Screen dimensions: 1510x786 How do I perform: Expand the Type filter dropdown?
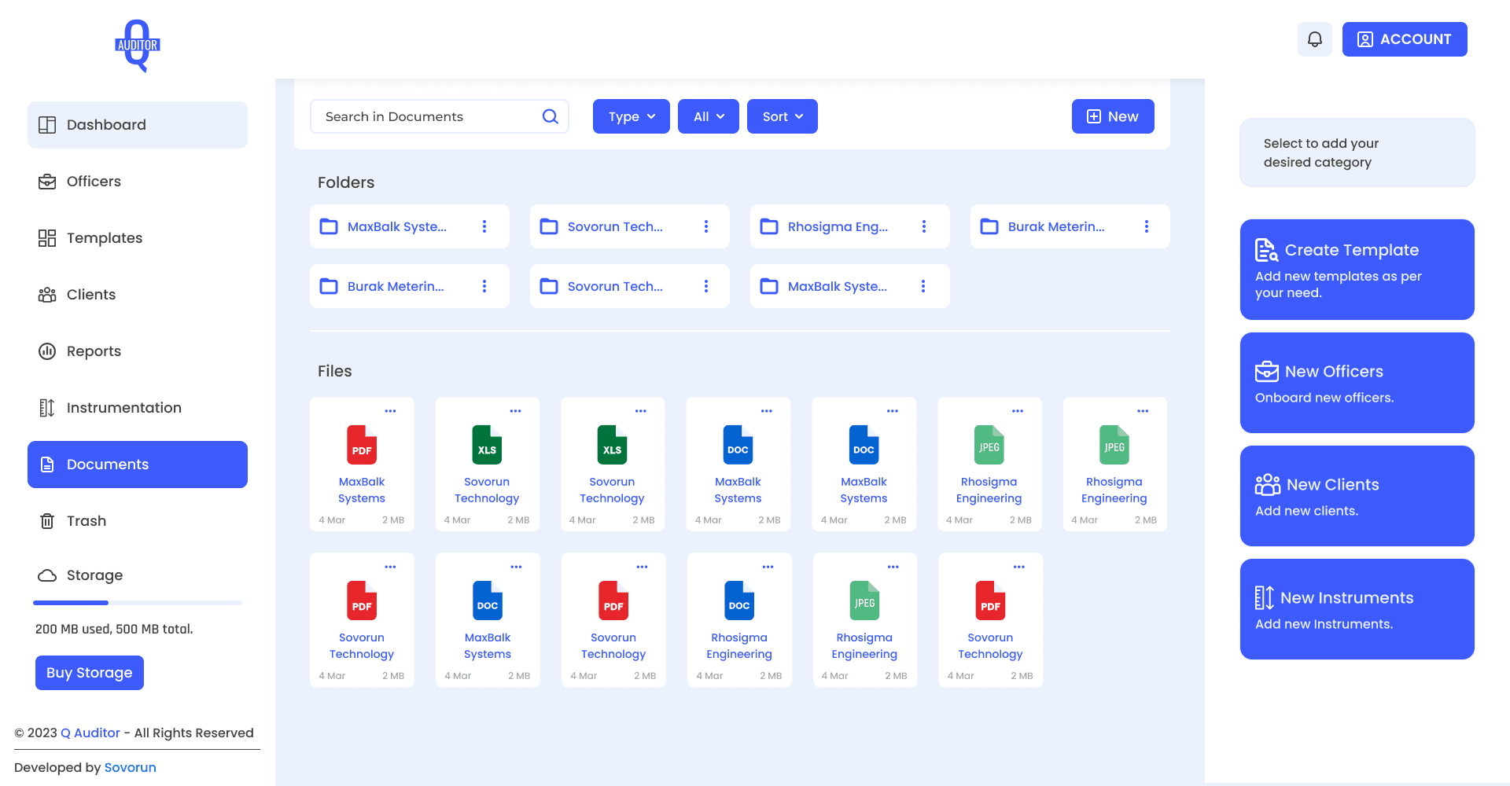pos(632,116)
